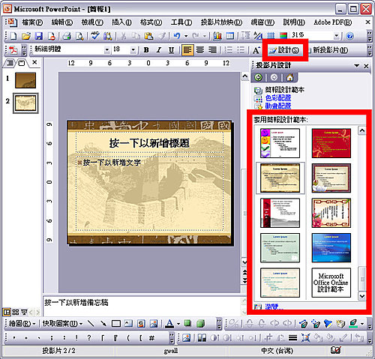Select the Arrow drawing tool
The height and width of the screenshot is (359, 375).
[x=103, y=324]
